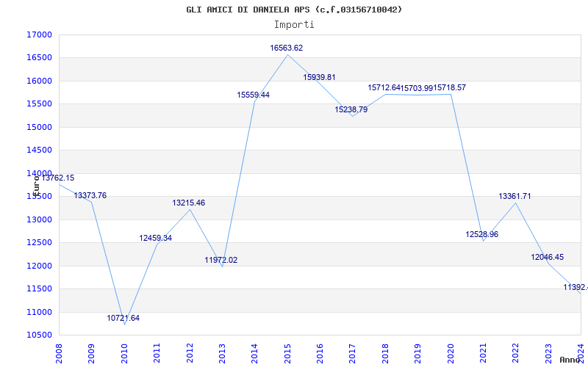The image size is (588, 367).
Task: Click the Anno axis label
Action: pyautogui.click(x=569, y=360)
